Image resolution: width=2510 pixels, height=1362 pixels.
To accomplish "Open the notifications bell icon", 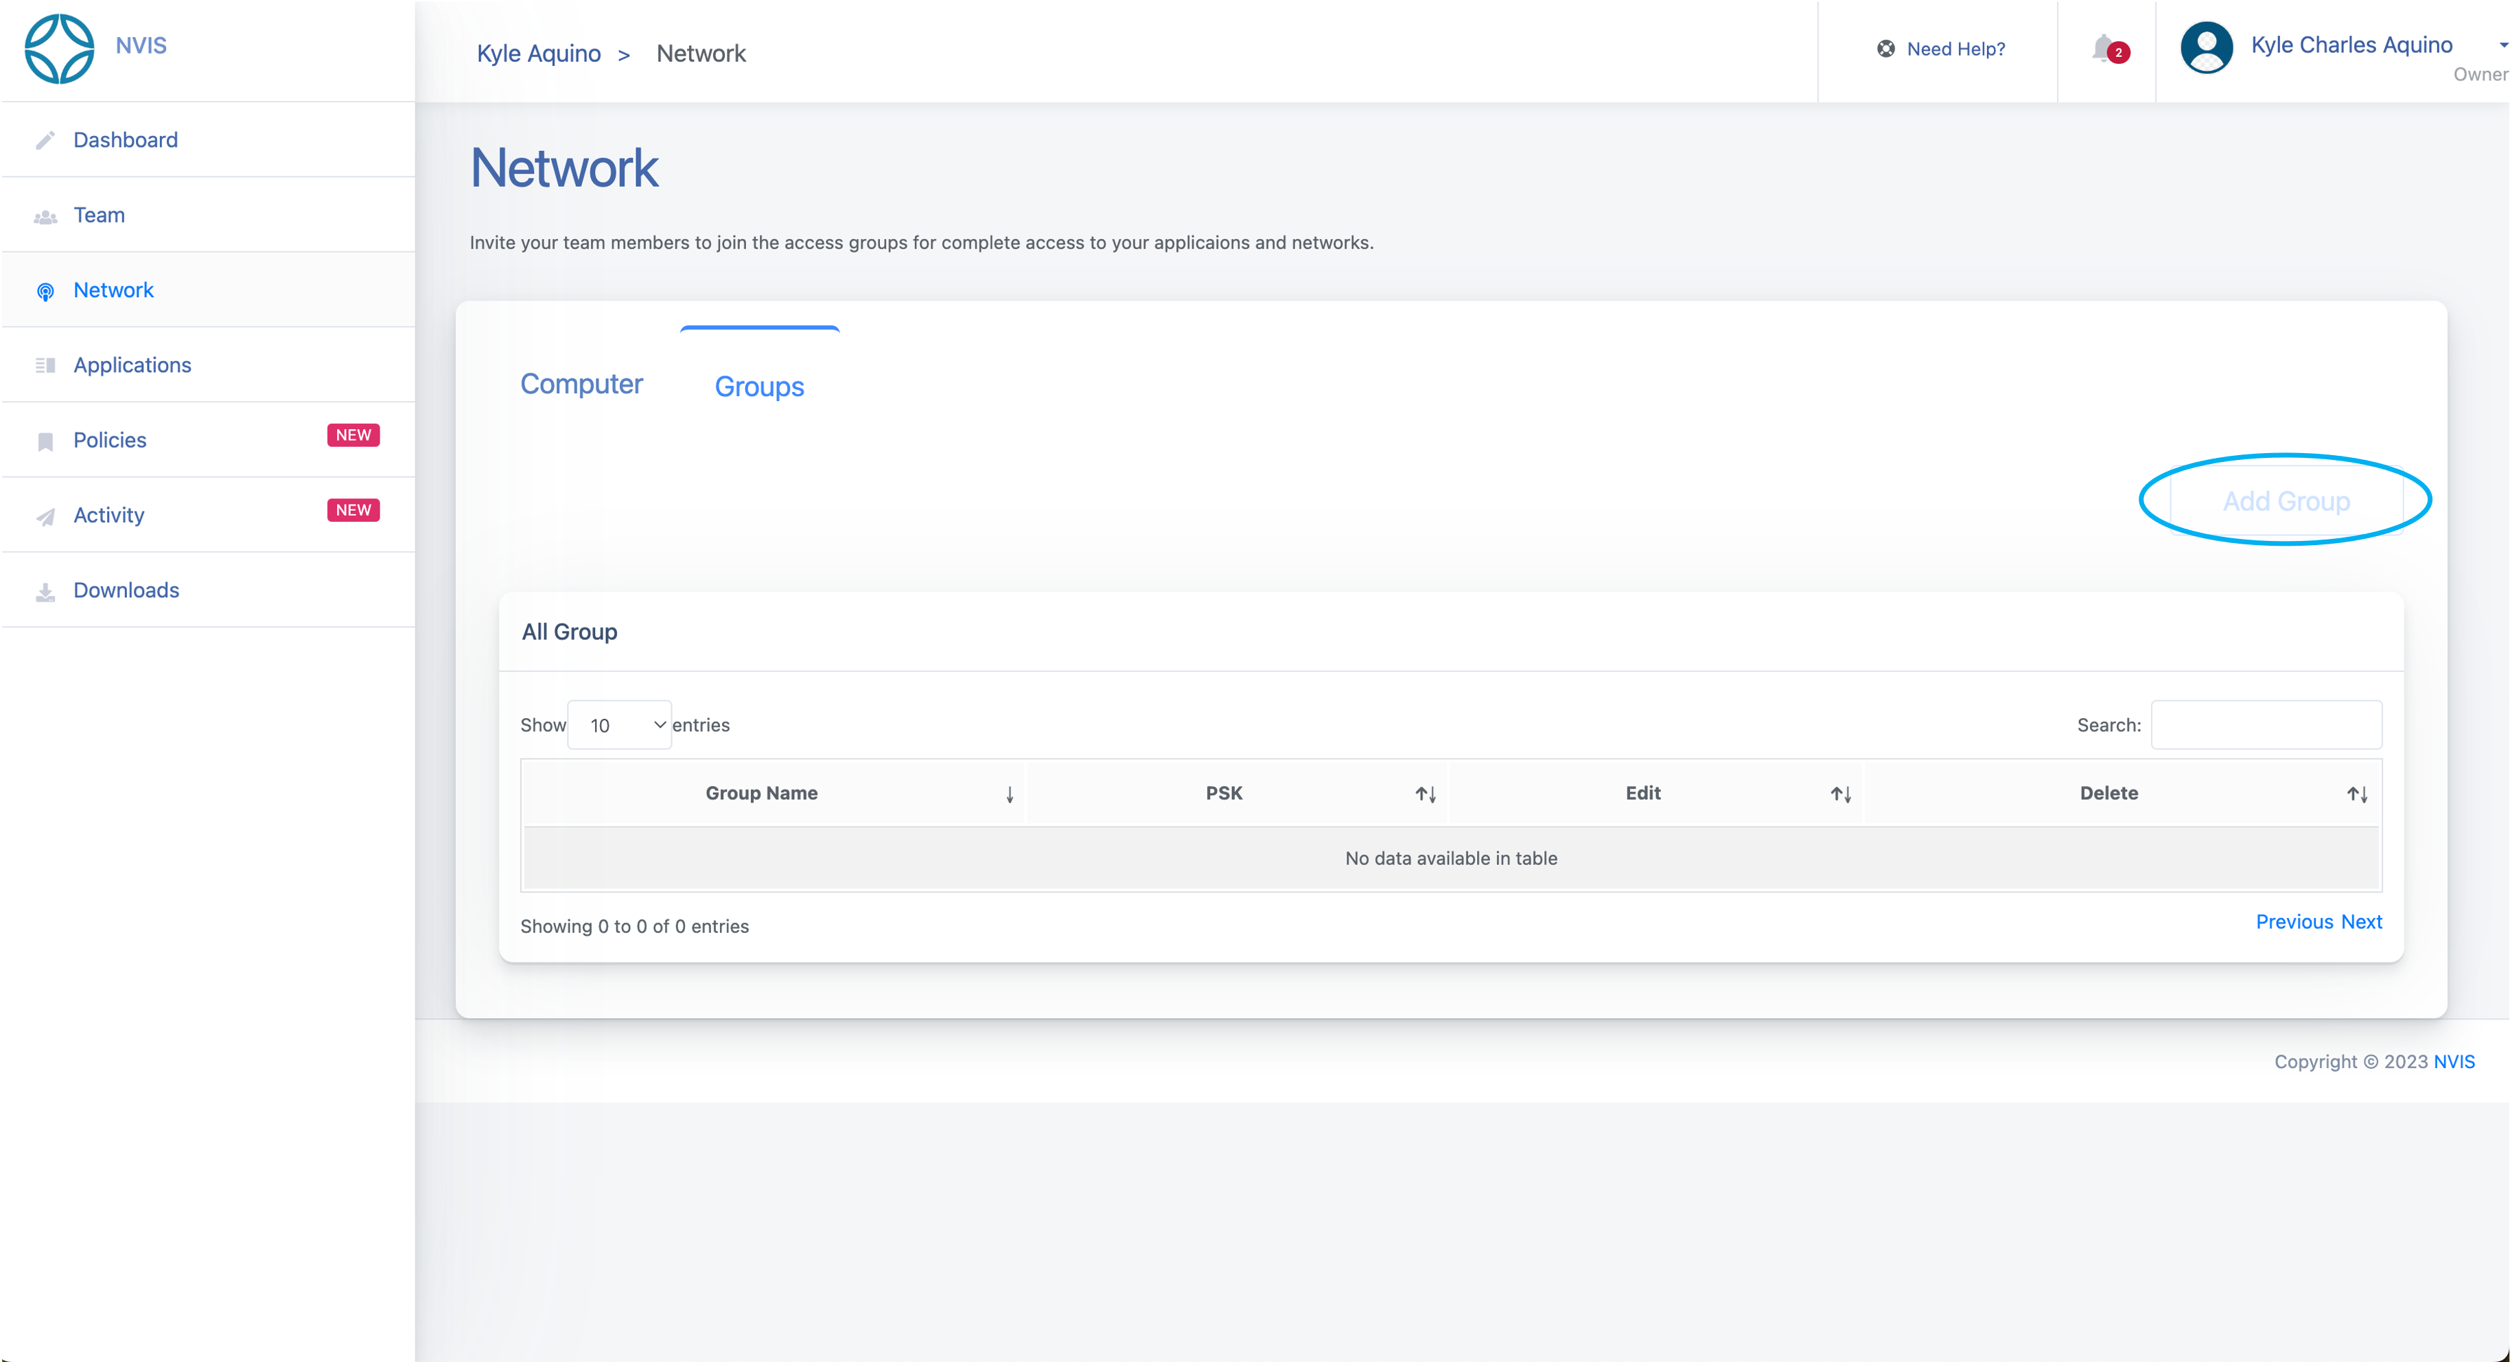I will click(x=2103, y=49).
